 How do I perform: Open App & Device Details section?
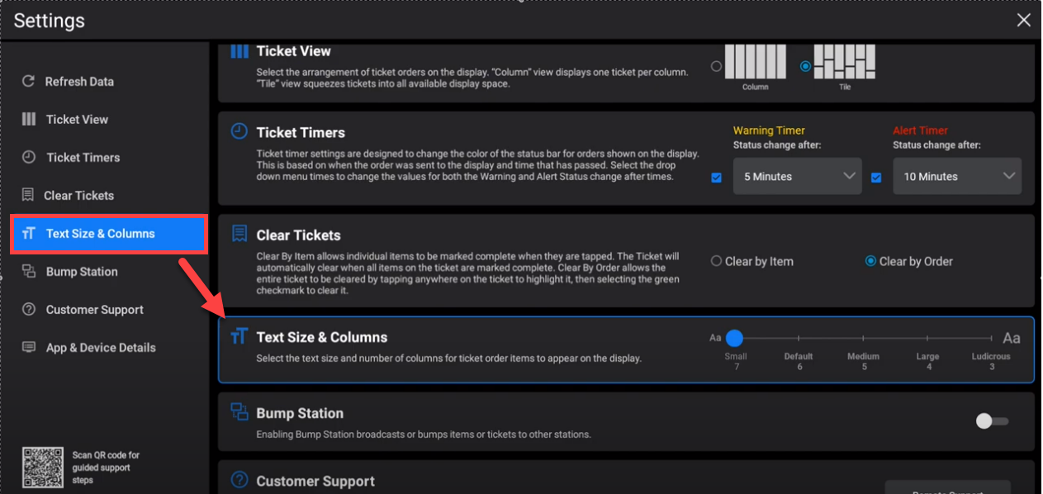point(101,348)
